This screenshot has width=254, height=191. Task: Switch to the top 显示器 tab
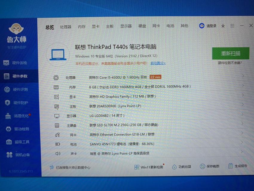[126, 26]
